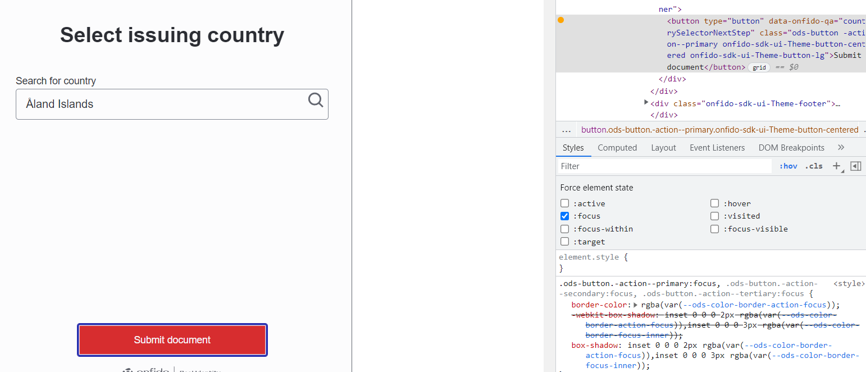Click the grid badge next to button element

(759, 67)
